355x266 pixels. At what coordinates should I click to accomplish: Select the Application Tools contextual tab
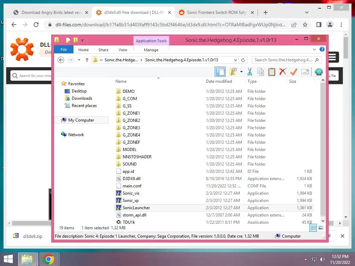pos(151,41)
